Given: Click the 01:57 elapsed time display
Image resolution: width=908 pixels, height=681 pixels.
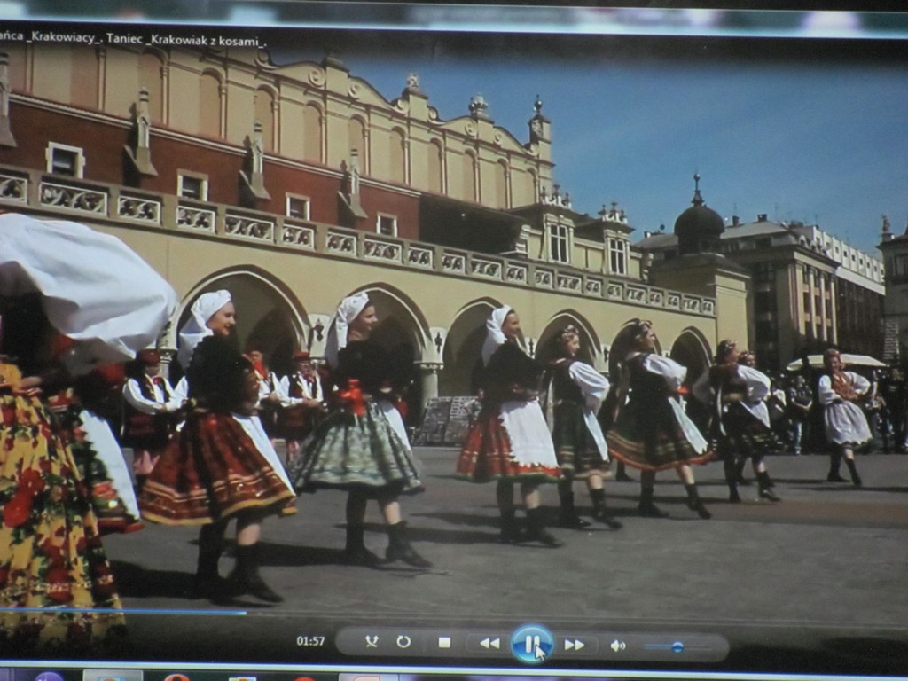Looking at the screenshot, I should click(x=310, y=641).
